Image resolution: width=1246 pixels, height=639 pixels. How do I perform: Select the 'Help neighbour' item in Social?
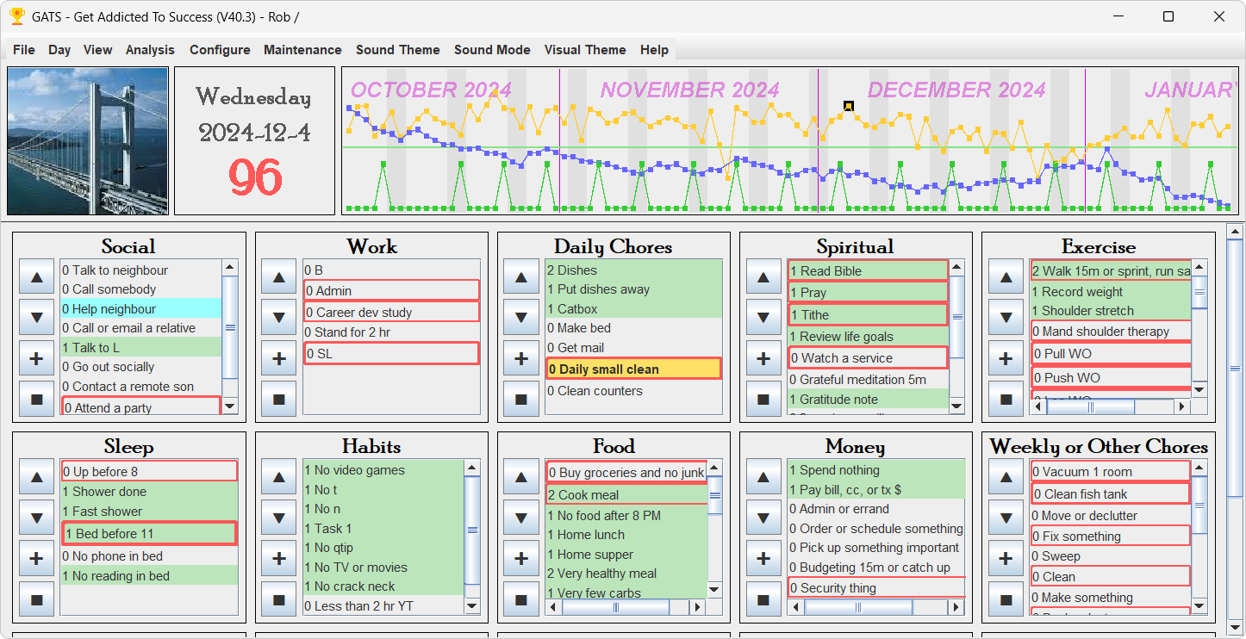click(140, 309)
